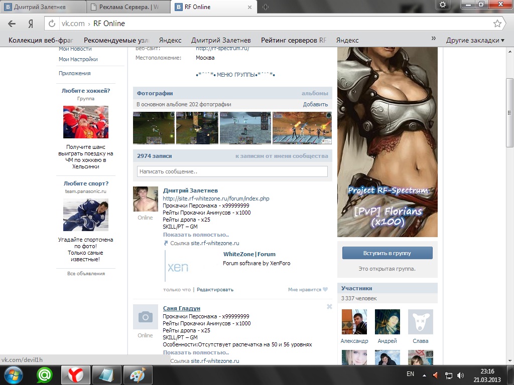
Task: Show hidden tray icons arrow
Action: pos(424,375)
